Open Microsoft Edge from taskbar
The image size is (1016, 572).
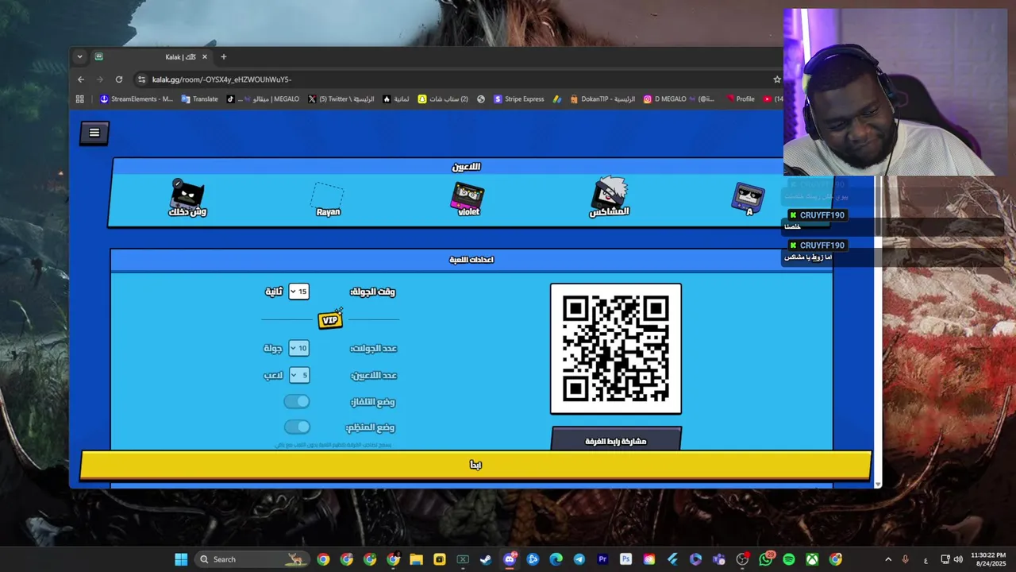556,559
